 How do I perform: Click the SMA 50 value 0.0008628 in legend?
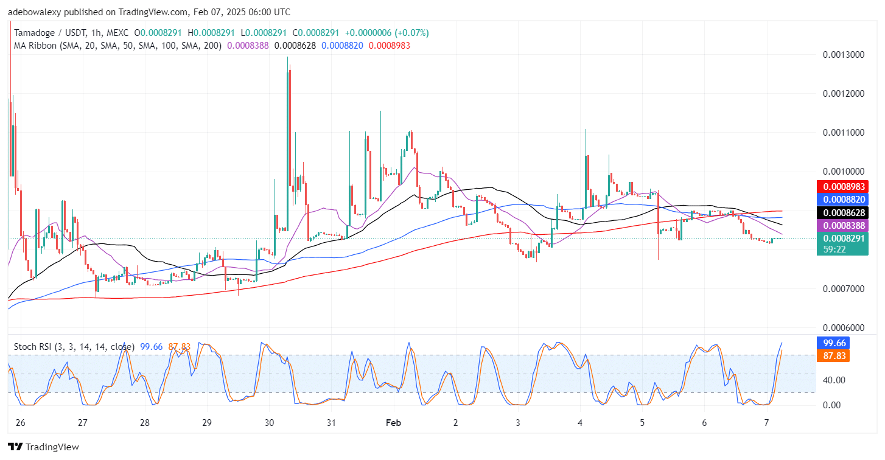point(295,45)
